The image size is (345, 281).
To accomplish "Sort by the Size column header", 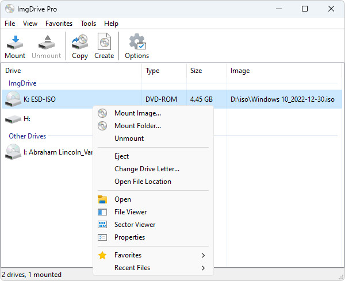I will tap(196, 71).
